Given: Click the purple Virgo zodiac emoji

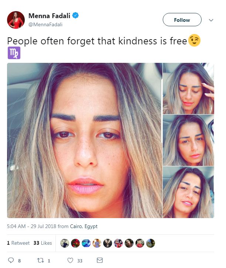Looking at the screenshot, I should click(14, 53).
